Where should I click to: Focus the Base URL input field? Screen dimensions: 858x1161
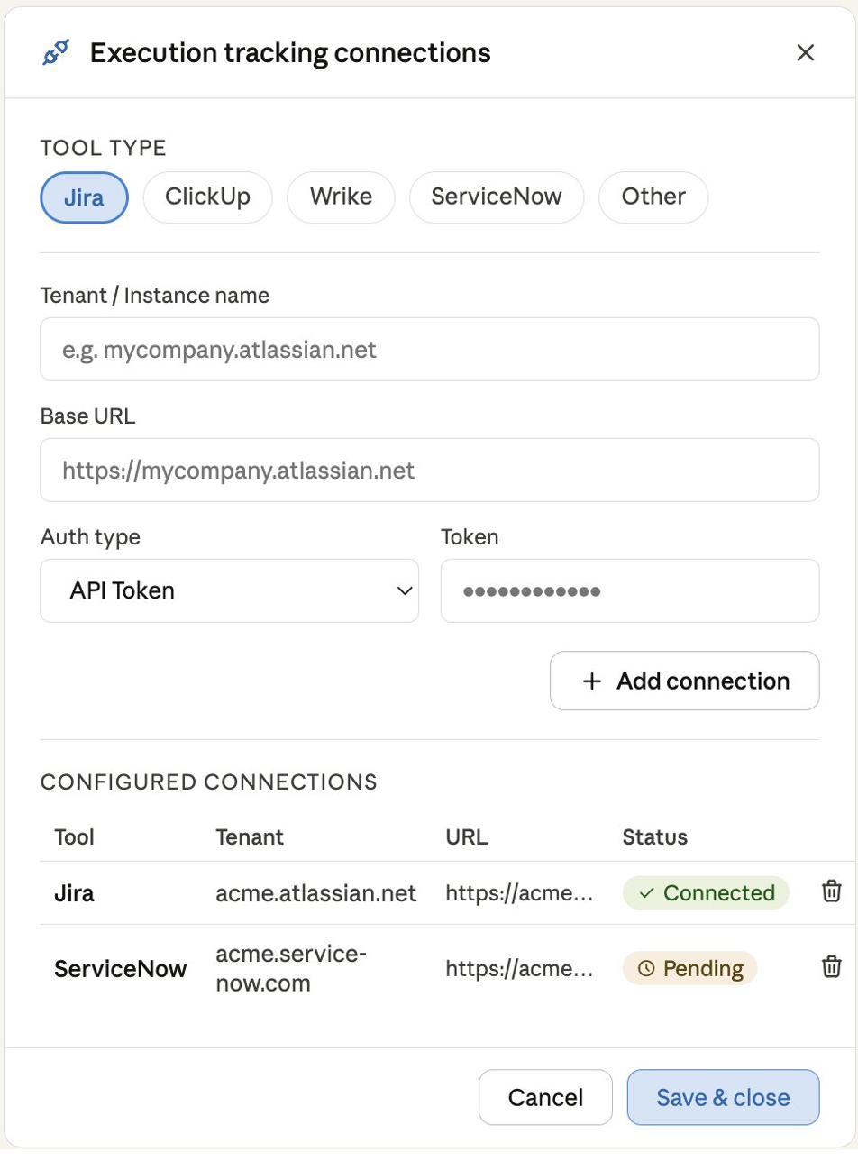tap(430, 470)
